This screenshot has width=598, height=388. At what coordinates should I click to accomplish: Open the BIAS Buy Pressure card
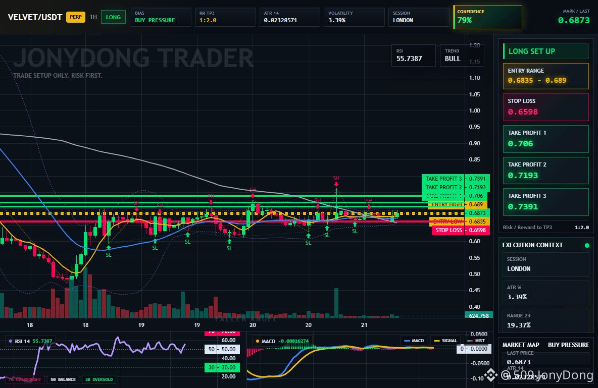pyautogui.click(x=161, y=17)
